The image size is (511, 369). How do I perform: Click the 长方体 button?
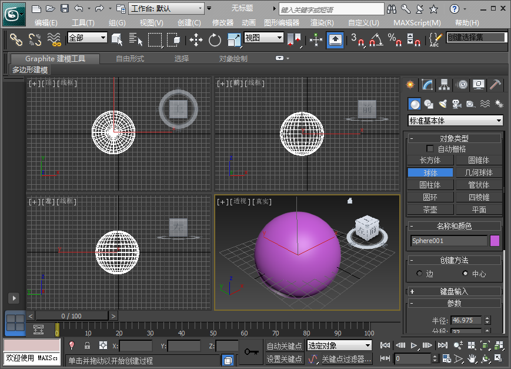coord(430,160)
